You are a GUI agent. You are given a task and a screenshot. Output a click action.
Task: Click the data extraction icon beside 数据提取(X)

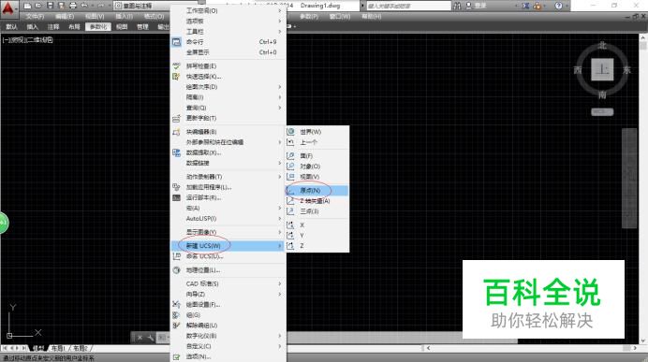176,152
